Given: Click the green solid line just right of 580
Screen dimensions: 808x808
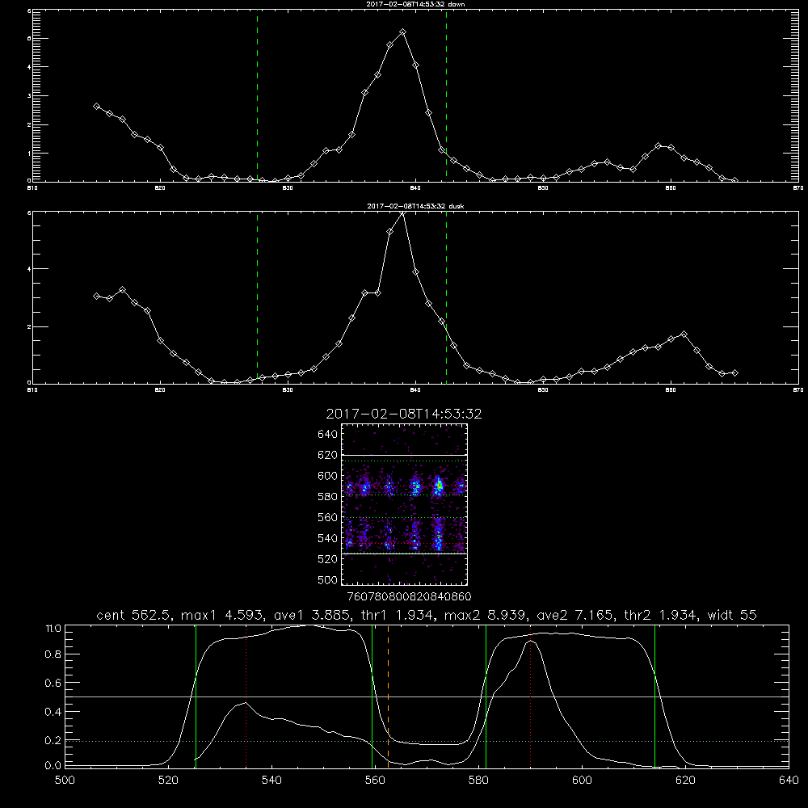Looking at the screenshot, I should [x=486, y=696].
